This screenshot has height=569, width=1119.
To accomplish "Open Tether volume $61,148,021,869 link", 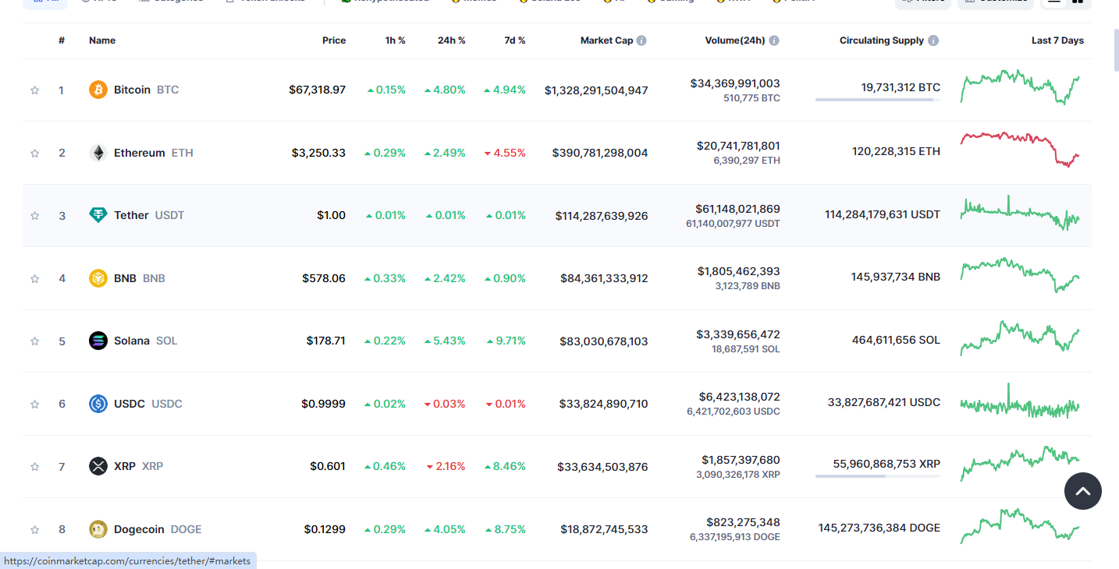I will (x=737, y=209).
